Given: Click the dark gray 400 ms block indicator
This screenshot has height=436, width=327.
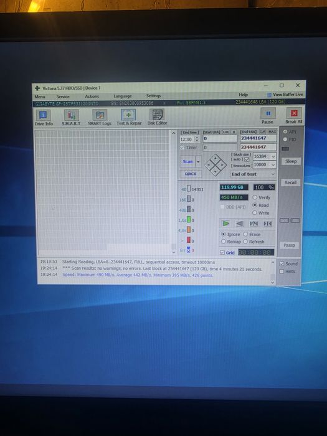Looking at the screenshot, I should click(189, 209).
